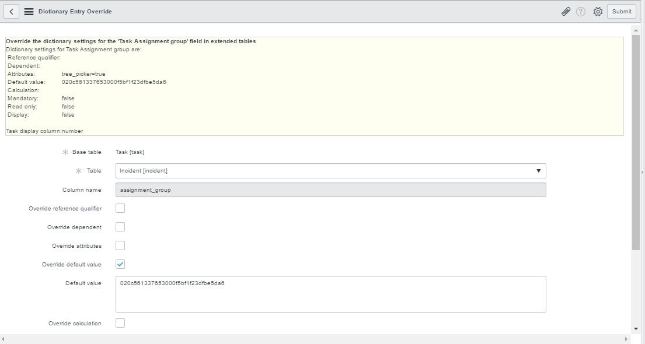
Task: Enable Override dependent checkbox
Action: (120, 227)
